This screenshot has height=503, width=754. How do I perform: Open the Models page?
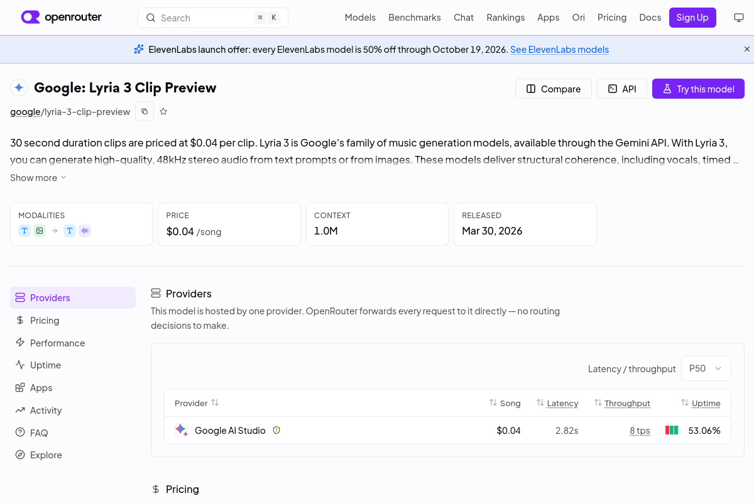click(360, 18)
